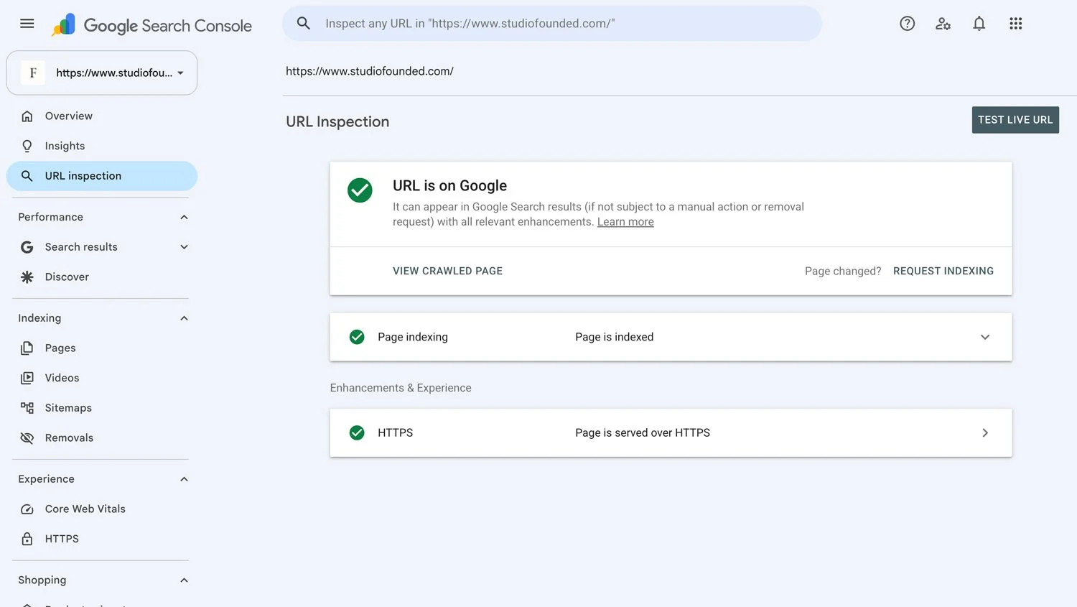Click the Pages document icon

tap(27, 348)
